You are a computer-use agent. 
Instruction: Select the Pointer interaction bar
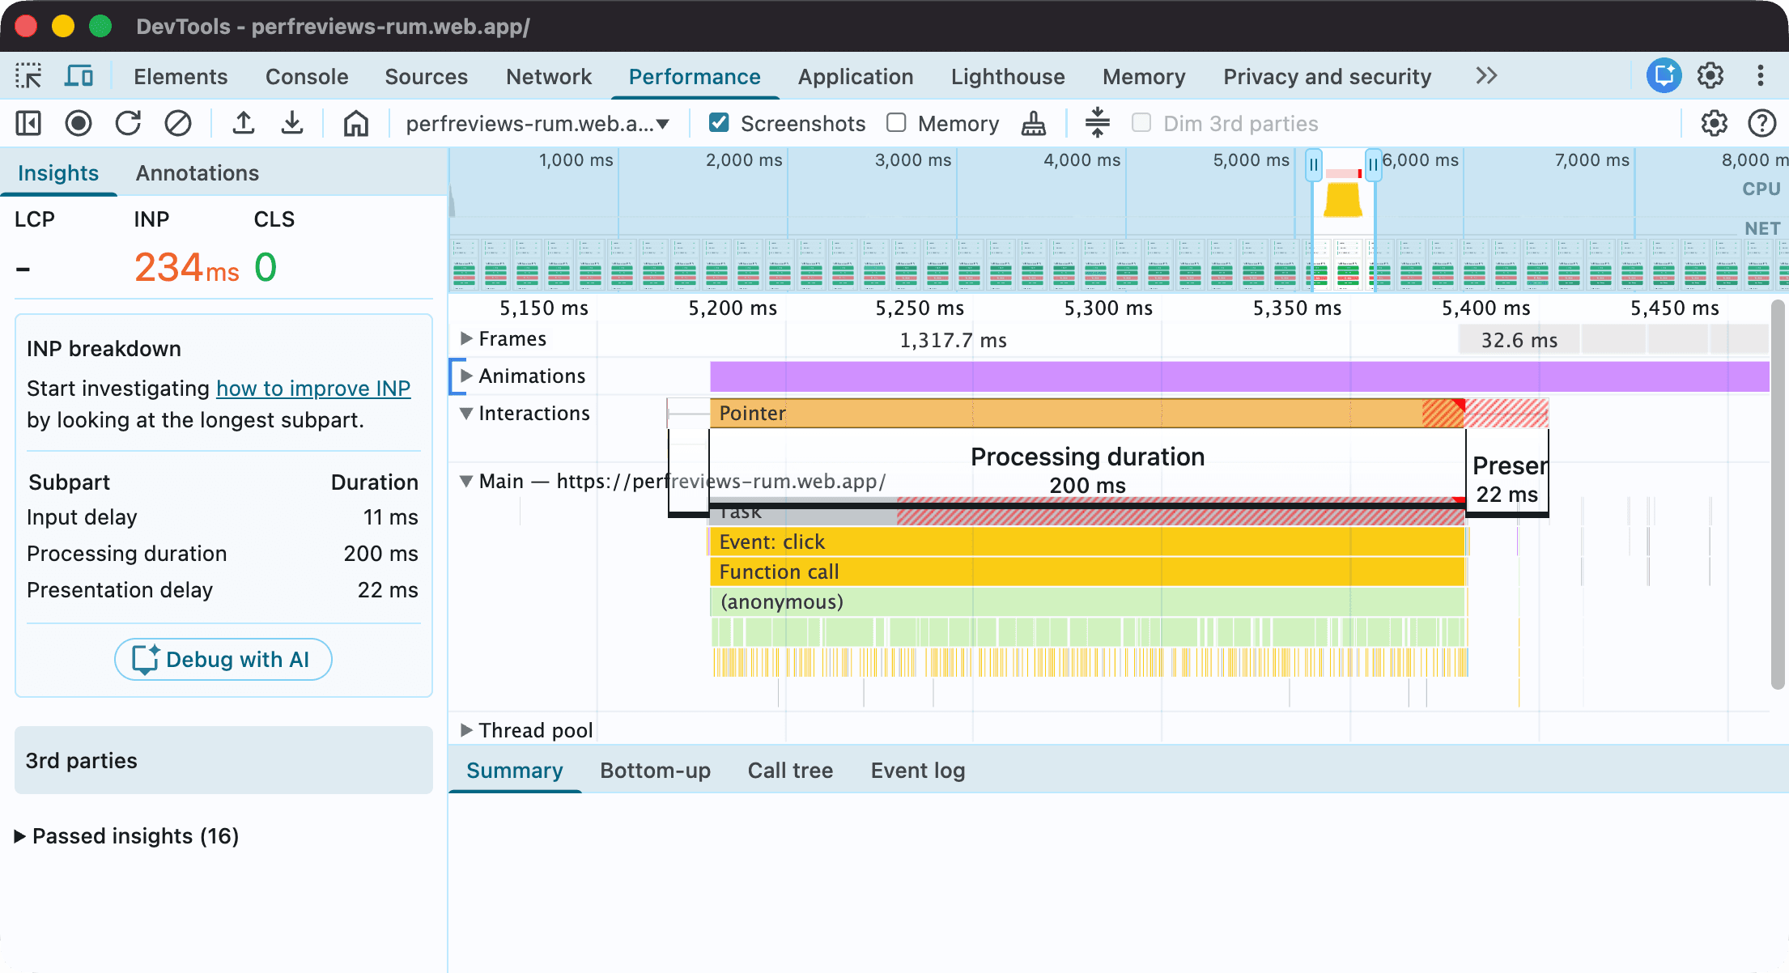(x=1087, y=413)
